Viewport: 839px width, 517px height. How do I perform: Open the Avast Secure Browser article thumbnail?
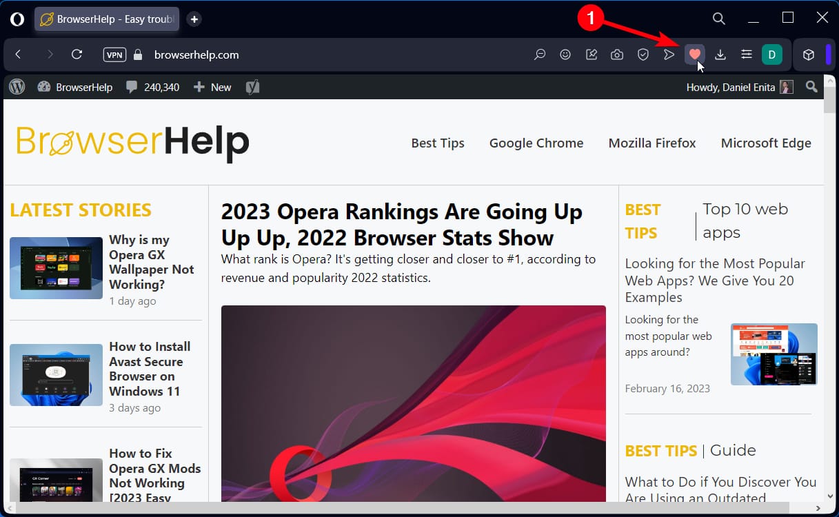click(56, 375)
